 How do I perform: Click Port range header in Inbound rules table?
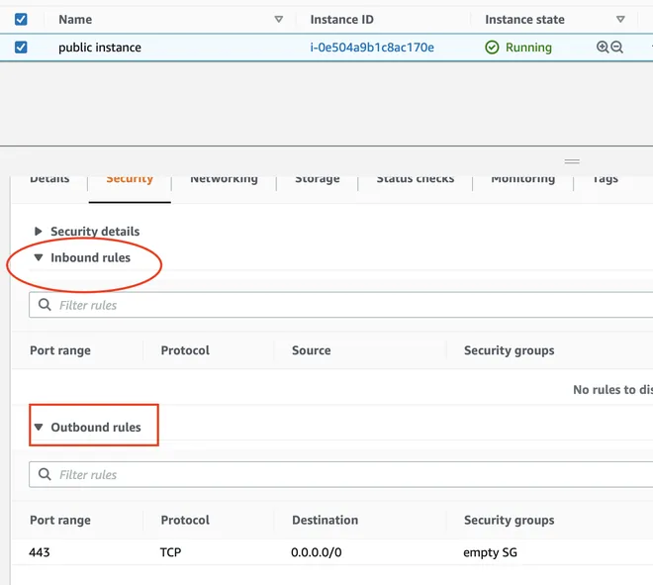click(60, 350)
